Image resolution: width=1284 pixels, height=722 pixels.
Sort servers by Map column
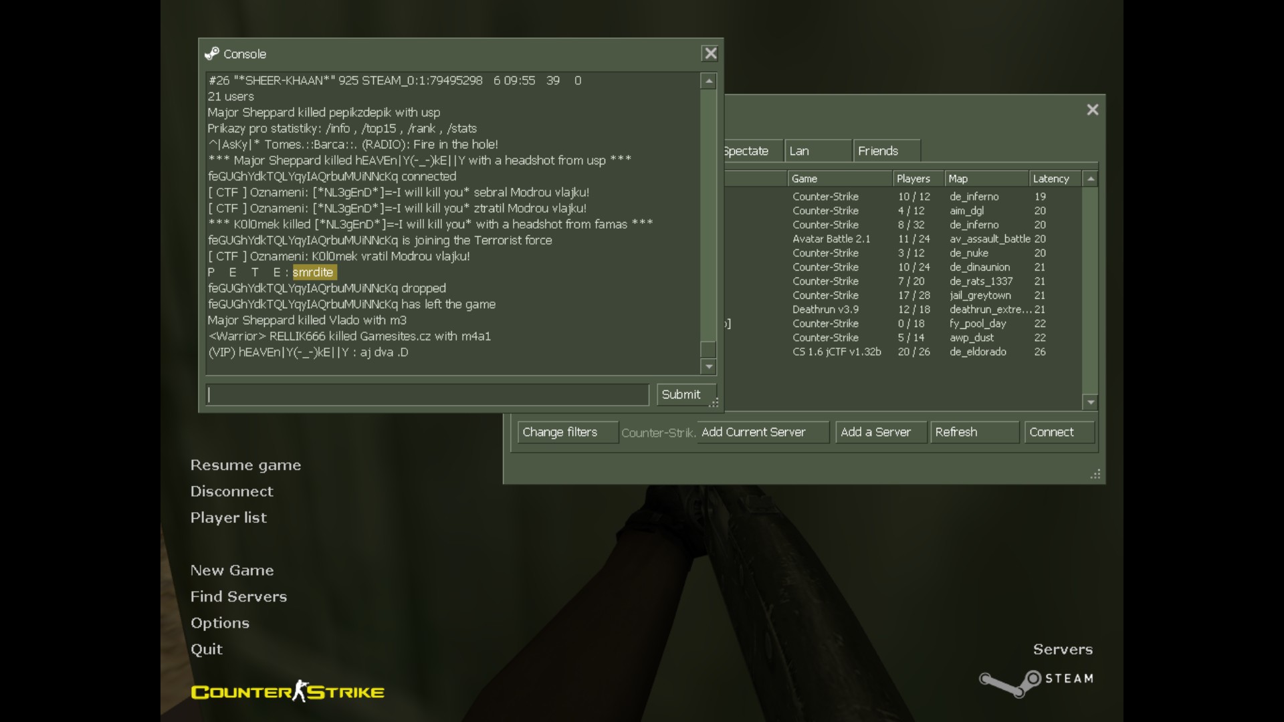click(x=986, y=178)
